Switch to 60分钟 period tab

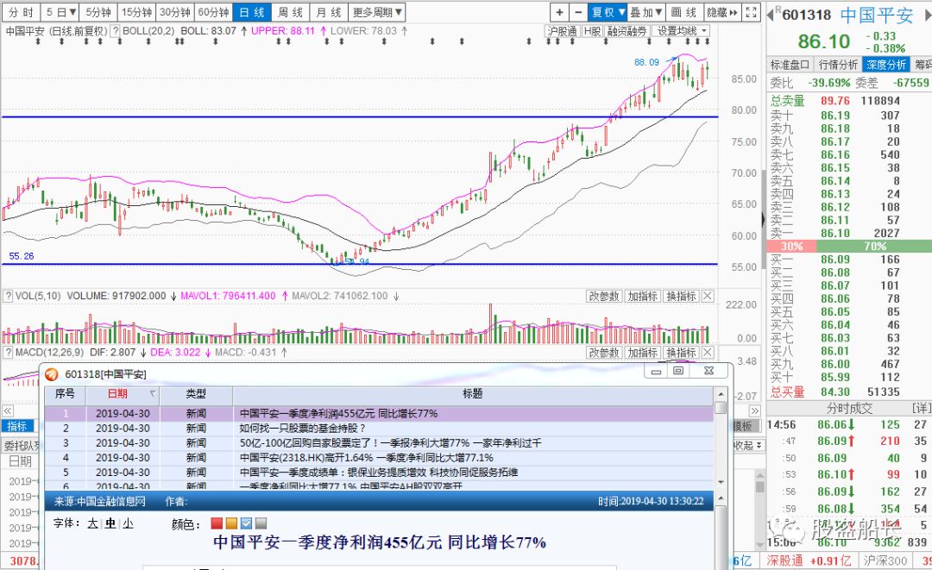213,12
